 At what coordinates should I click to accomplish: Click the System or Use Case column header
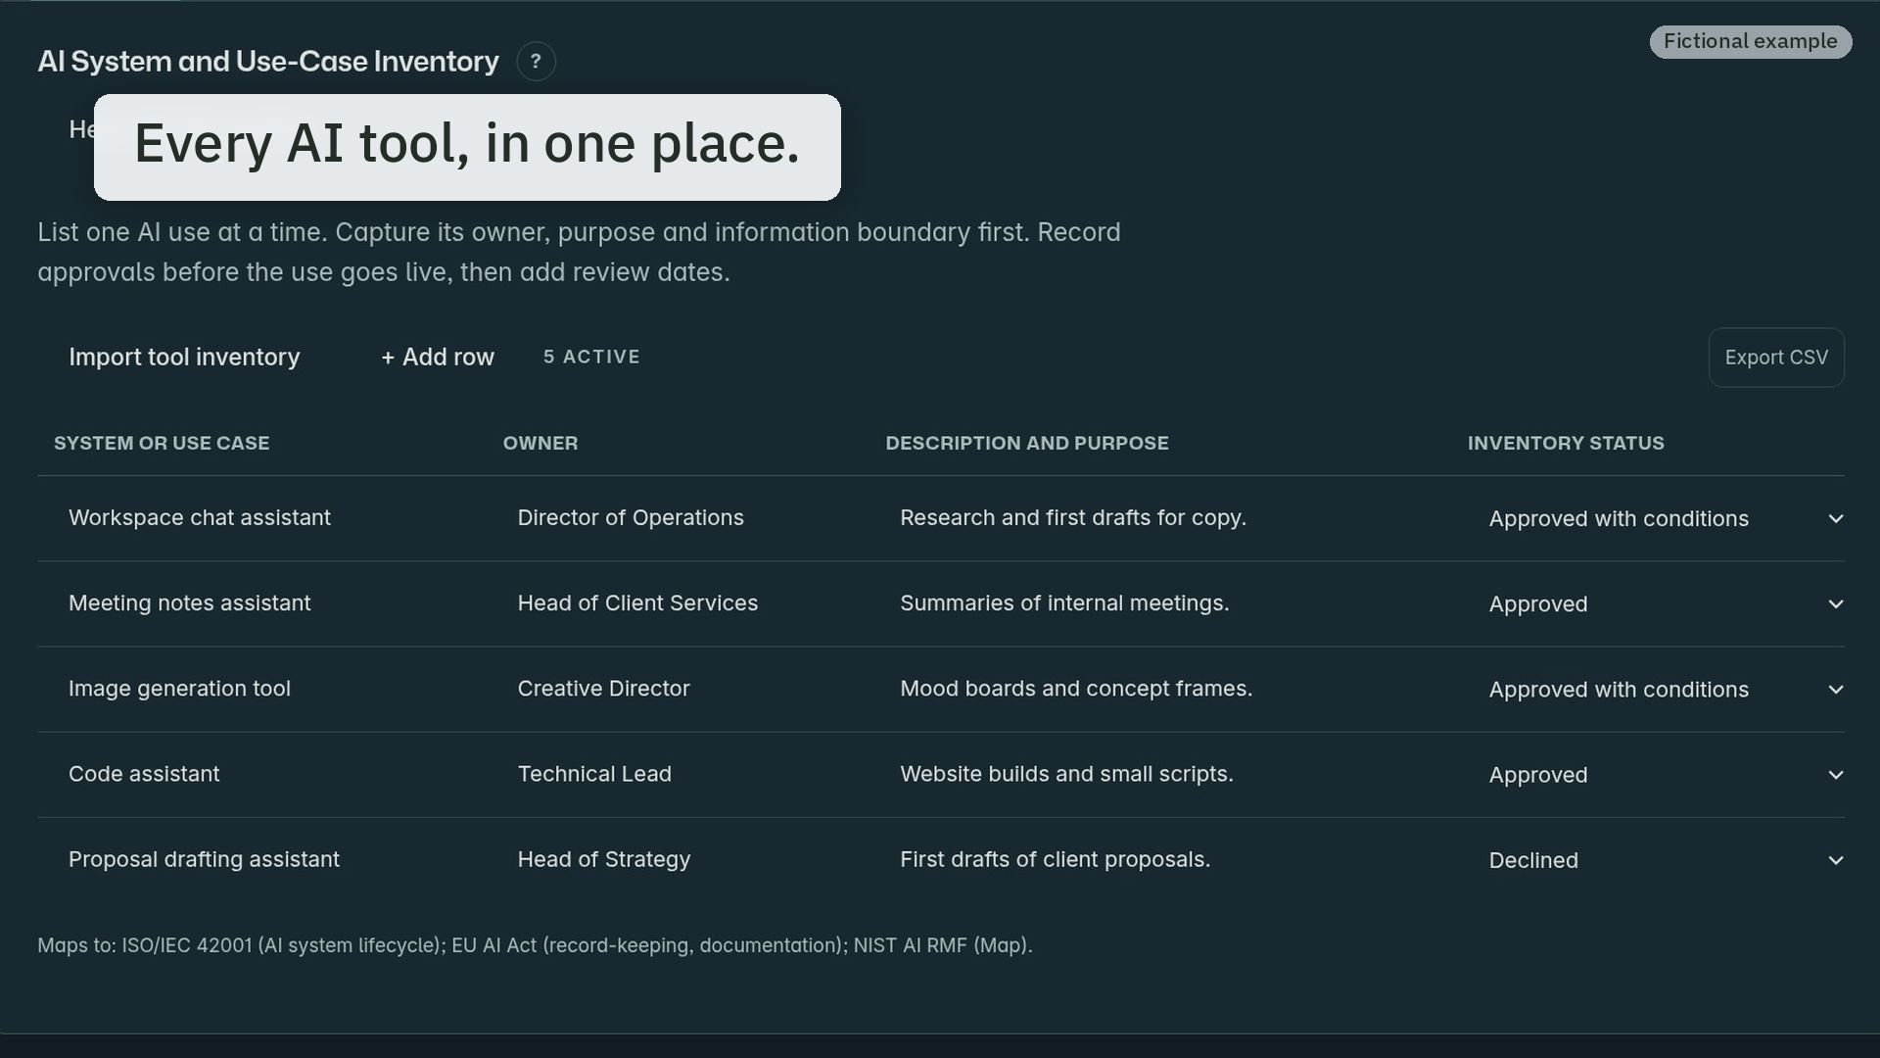click(x=162, y=444)
